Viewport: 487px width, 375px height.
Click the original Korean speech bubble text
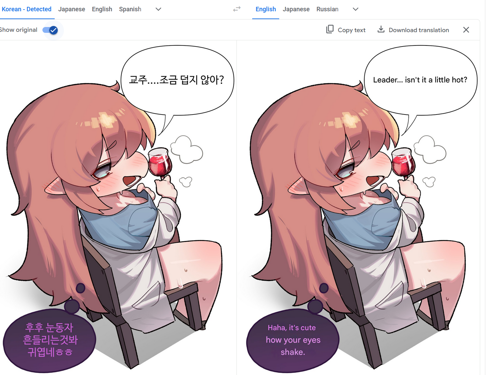pyautogui.click(x=176, y=80)
